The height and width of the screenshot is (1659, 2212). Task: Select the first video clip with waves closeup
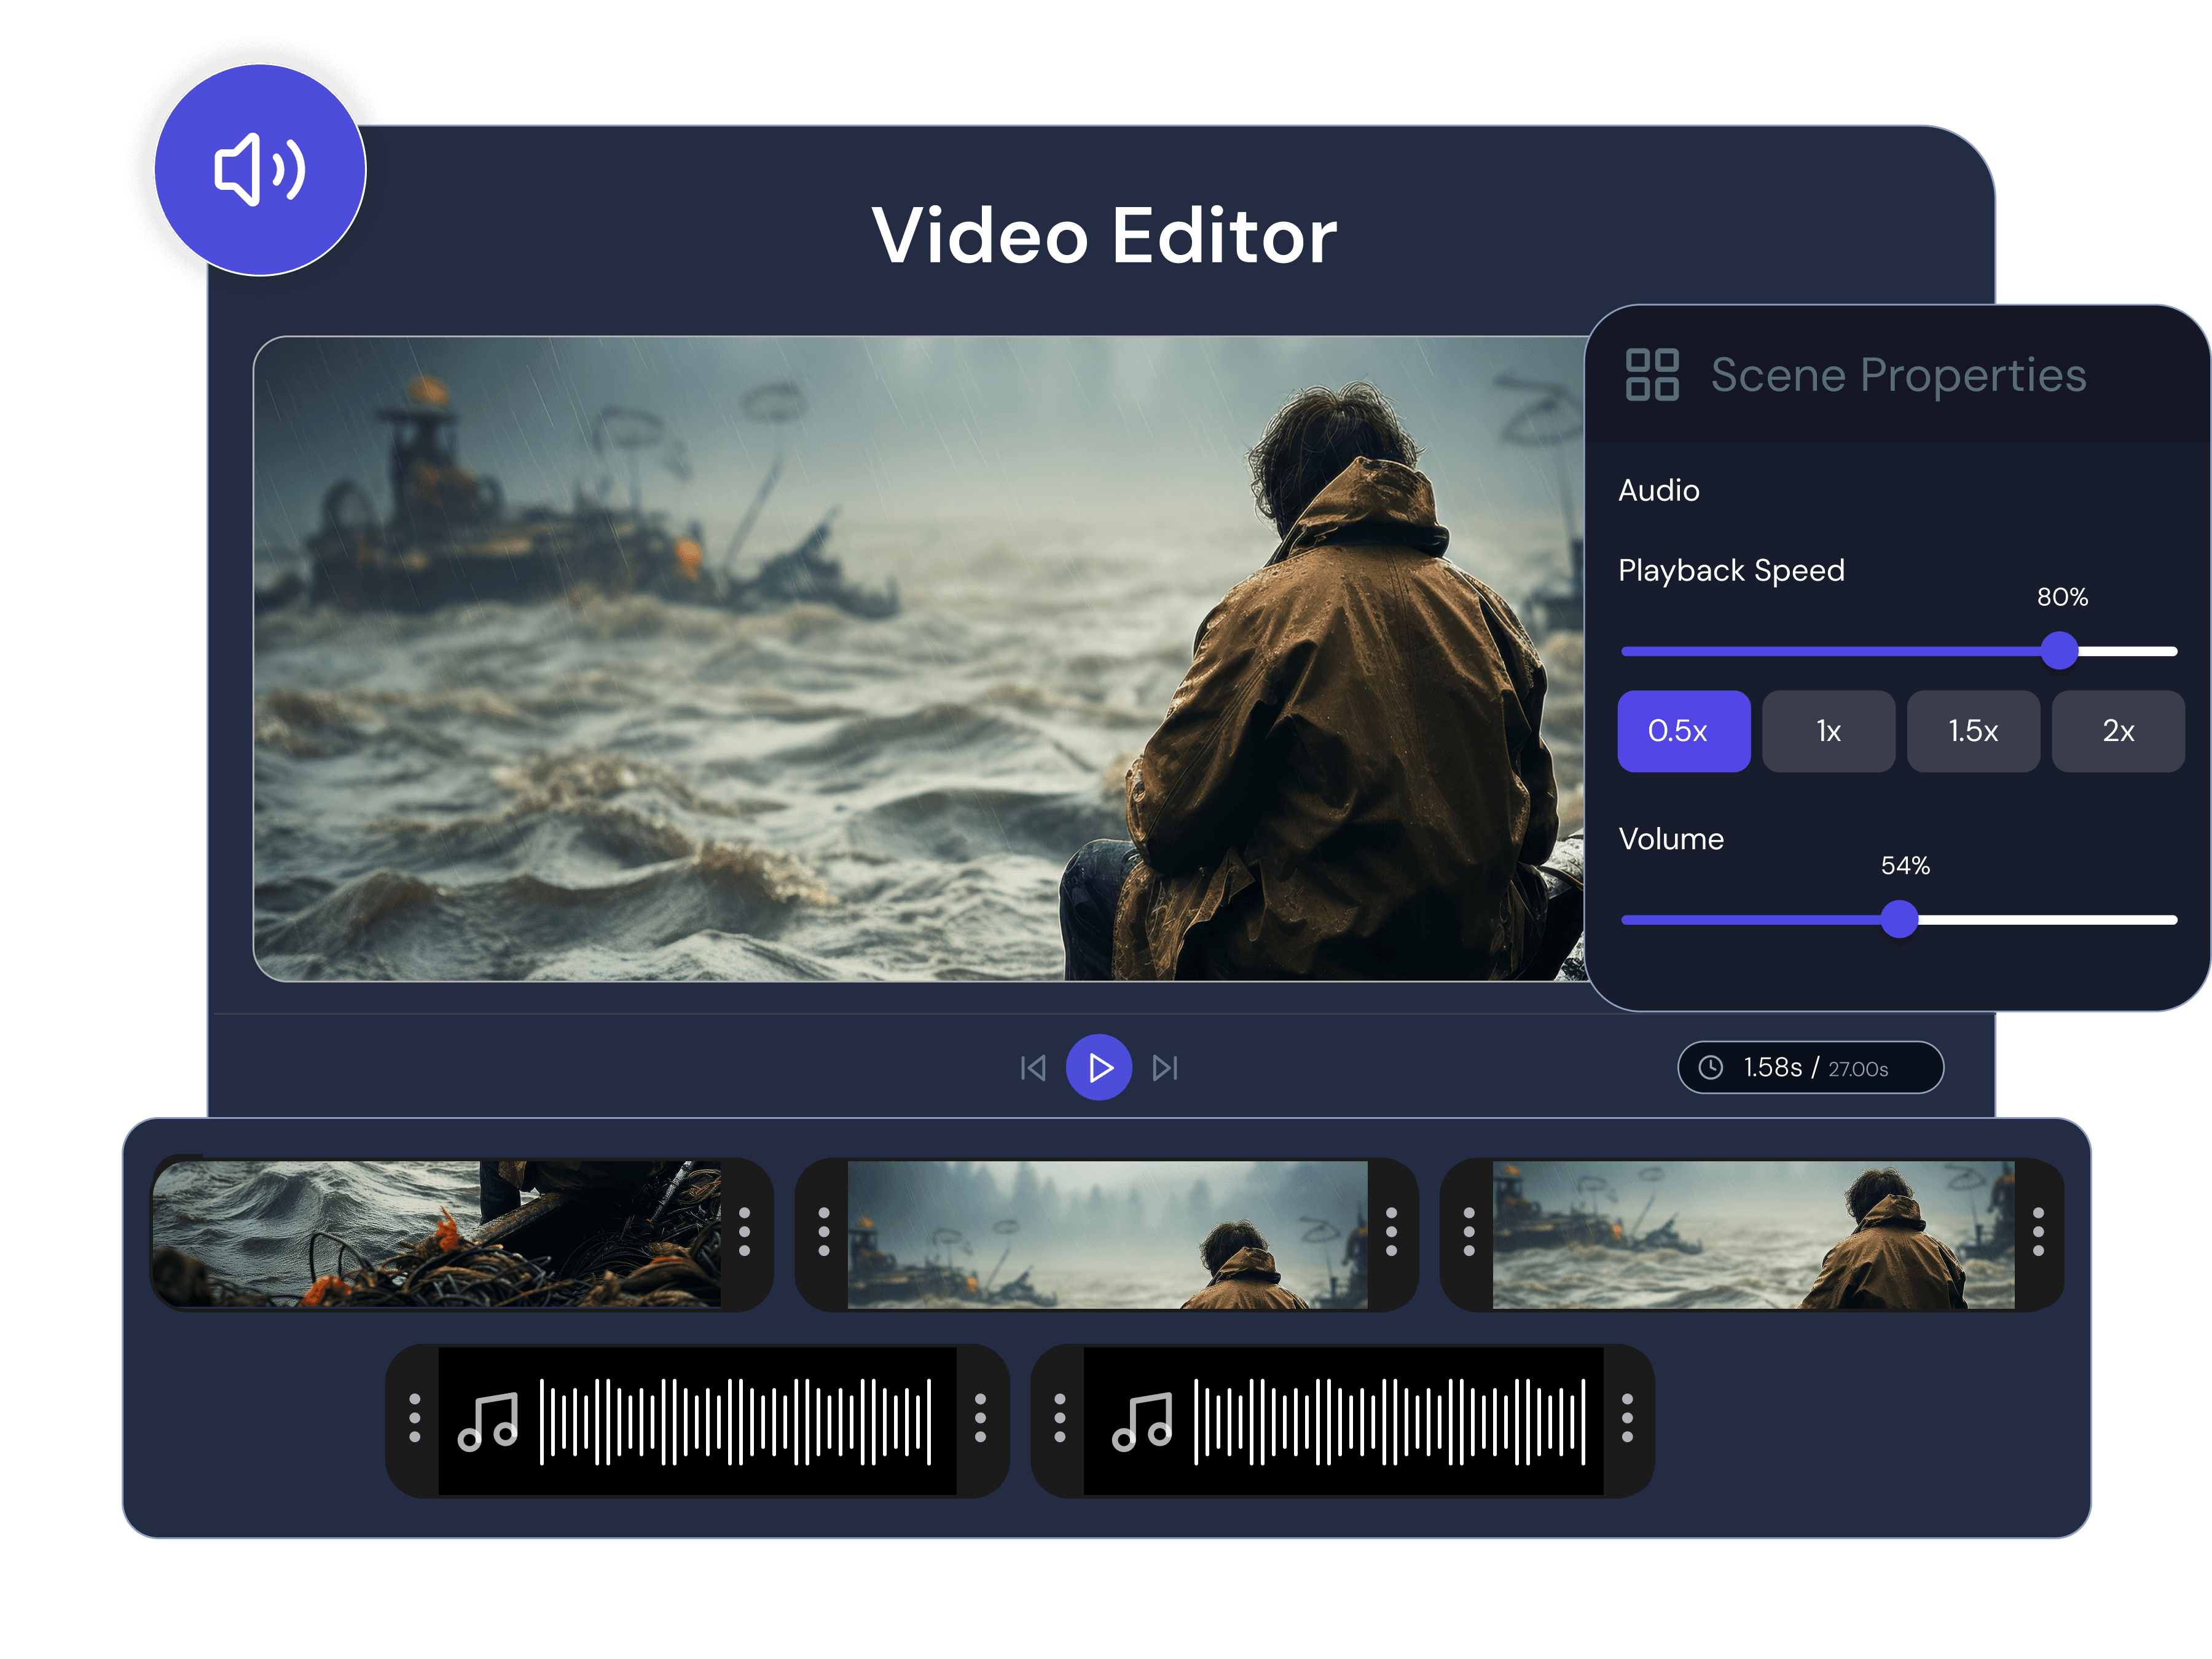click(x=436, y=1234)
